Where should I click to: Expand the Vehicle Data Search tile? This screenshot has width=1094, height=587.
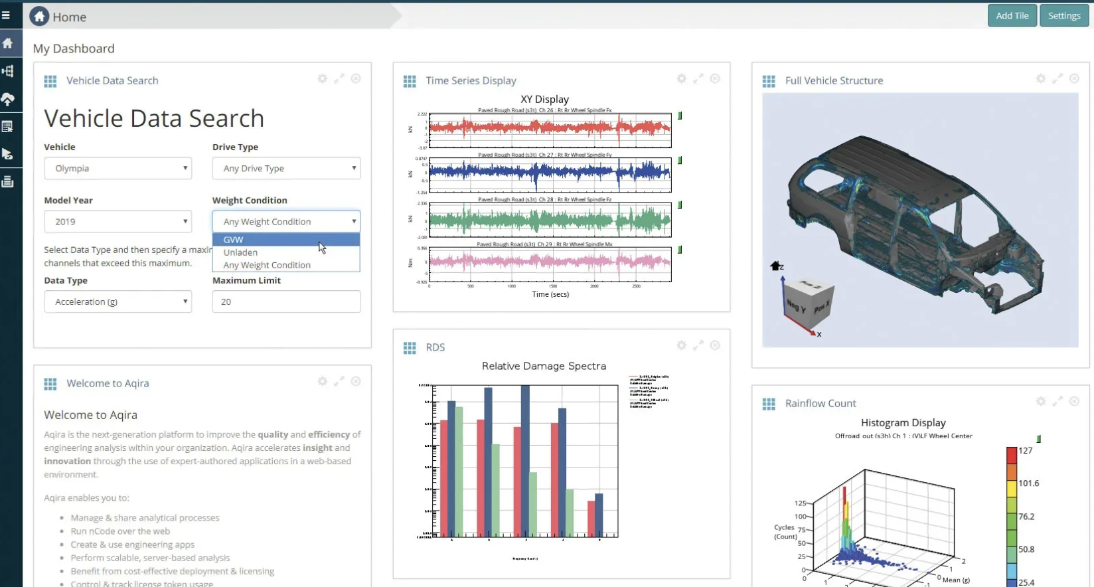339,78
